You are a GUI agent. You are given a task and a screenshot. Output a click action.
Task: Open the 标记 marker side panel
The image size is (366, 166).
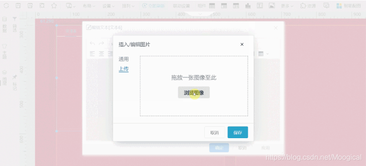tap(15, 83)
